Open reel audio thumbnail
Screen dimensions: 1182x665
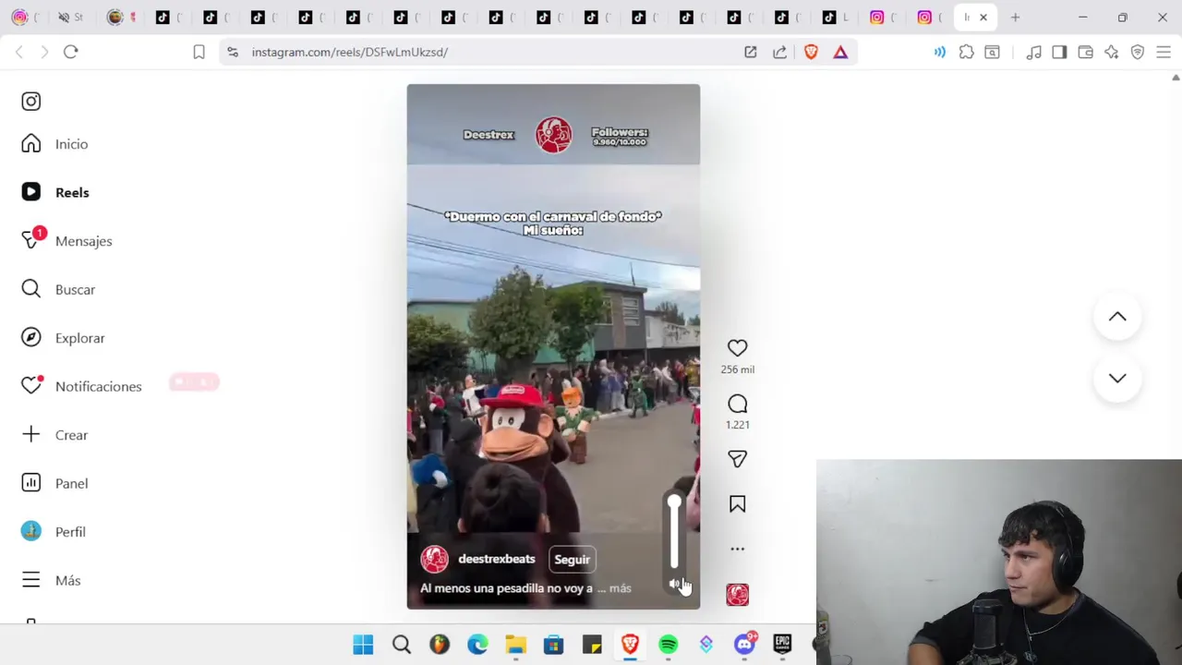(x=737, y=595)
